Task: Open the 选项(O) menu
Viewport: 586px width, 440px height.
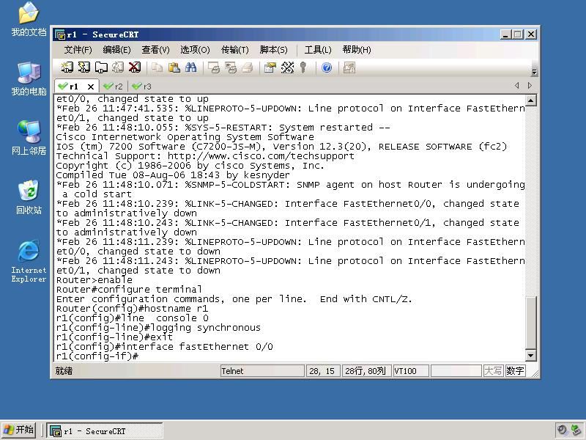Action: click(195, 50)
